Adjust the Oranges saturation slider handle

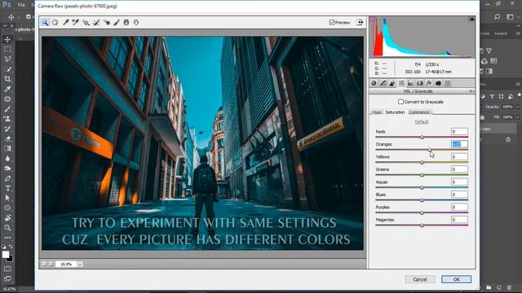click(430, 150)
